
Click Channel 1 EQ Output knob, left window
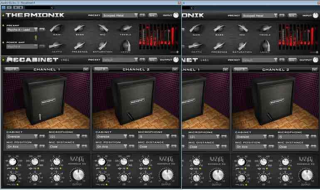[78, 175]
